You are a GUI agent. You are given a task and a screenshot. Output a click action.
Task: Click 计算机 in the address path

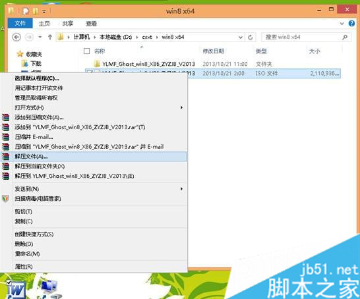pos(82,37)
